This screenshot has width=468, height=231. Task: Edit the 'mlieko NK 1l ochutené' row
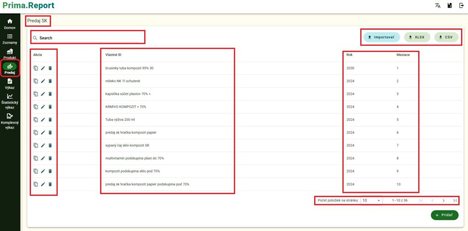[x=43, y=81]
